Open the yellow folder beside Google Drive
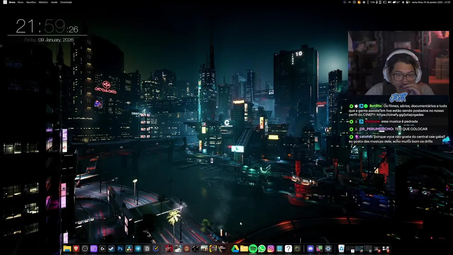Image resolution: width=453 pixels, height=255 pixels. 244,249
